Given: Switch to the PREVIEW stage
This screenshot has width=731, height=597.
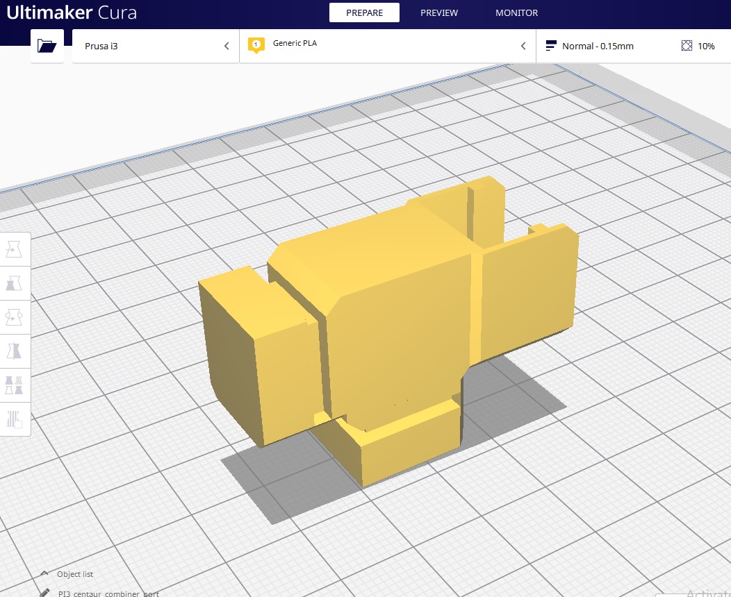Looking at the screenshot, I should click(438, 12).
